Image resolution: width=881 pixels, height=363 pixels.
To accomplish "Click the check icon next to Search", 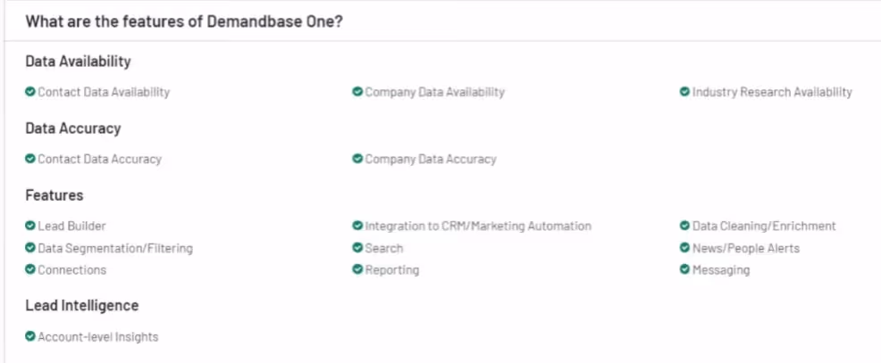I will pos(357,247).
